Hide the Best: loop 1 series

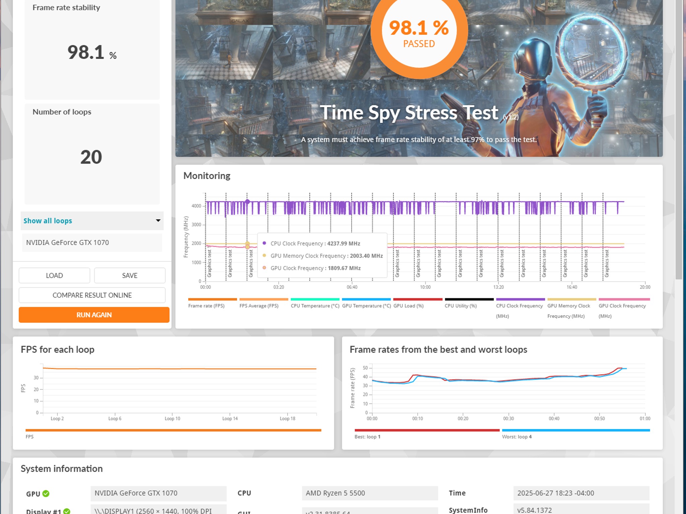tap(427, 434)
